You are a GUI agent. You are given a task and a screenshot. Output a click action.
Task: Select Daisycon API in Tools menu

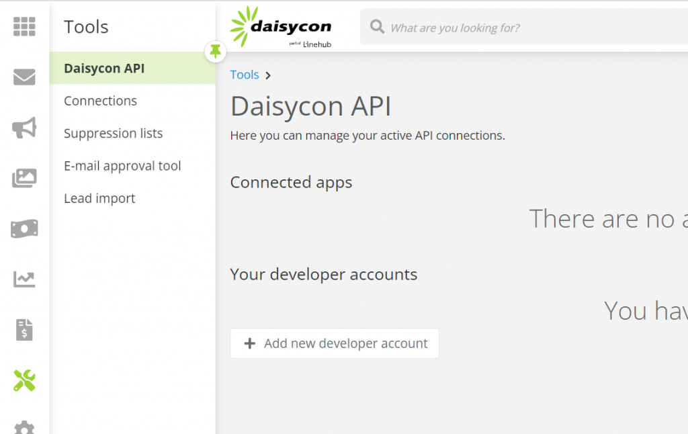coord(104,69)
